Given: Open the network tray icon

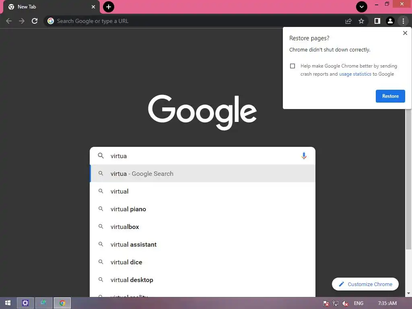Looking at the screenshot, I should (x=336, y=303).
